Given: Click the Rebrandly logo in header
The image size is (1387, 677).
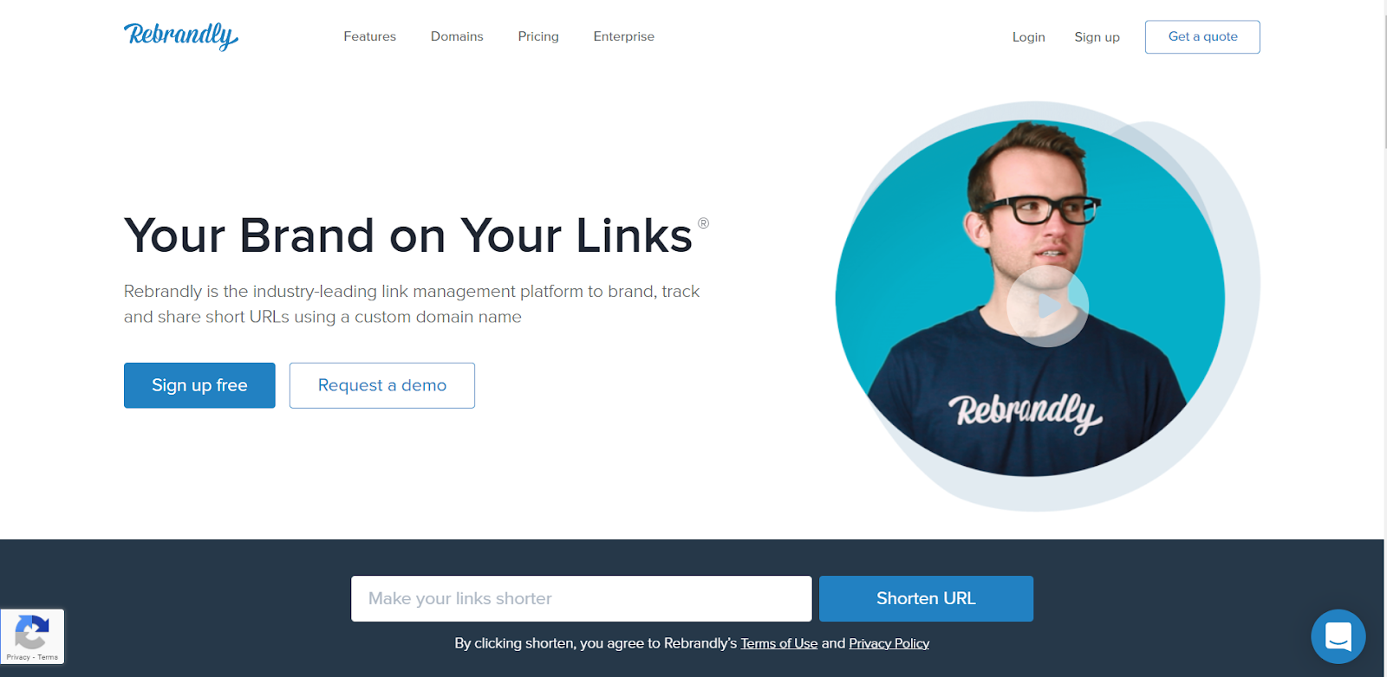Looking at the screenshot, I should click(181, 36).
